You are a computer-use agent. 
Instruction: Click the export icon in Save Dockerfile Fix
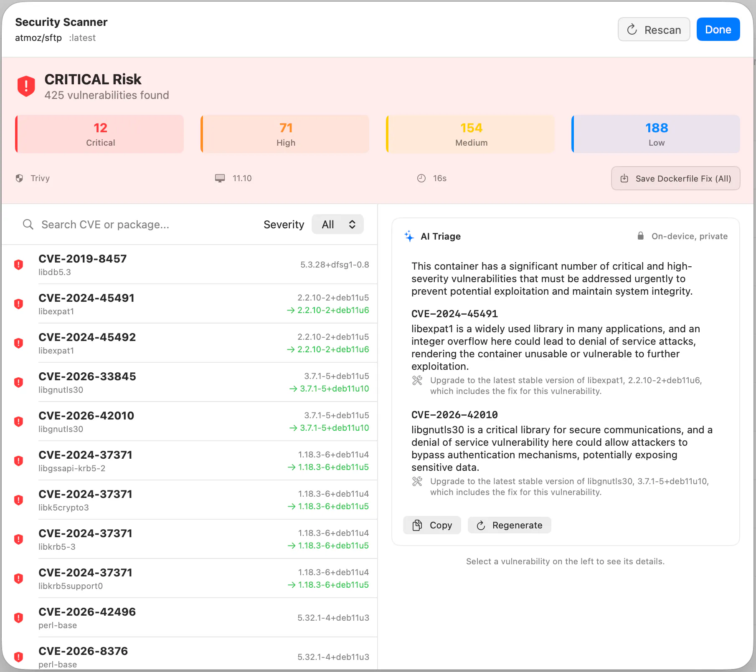click(624, 178)
